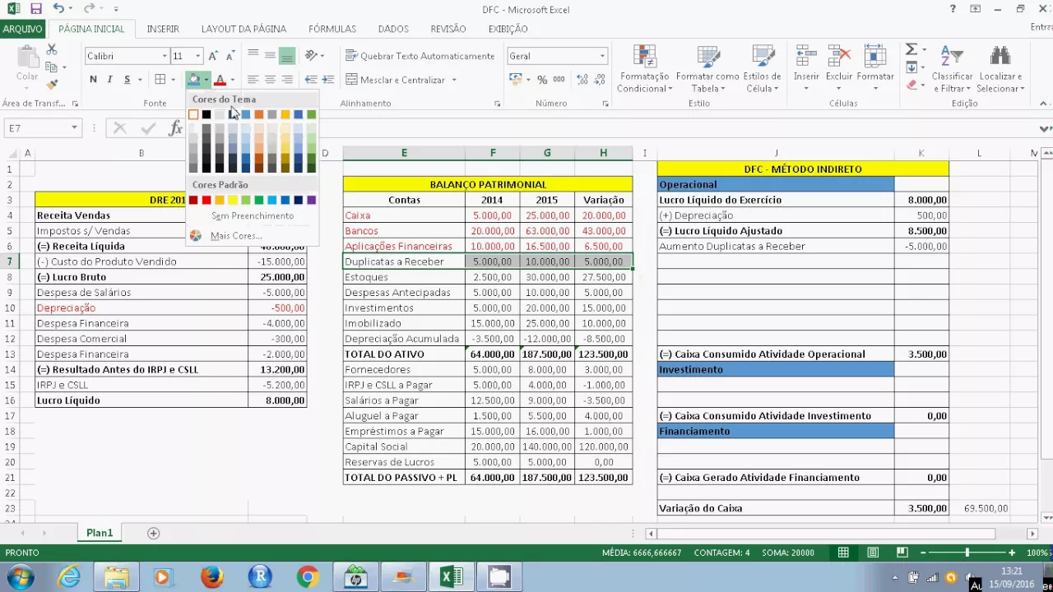Click the borders grid icon
The image size is (1053, 592).
pyautogui.click(x=160, y=80)
